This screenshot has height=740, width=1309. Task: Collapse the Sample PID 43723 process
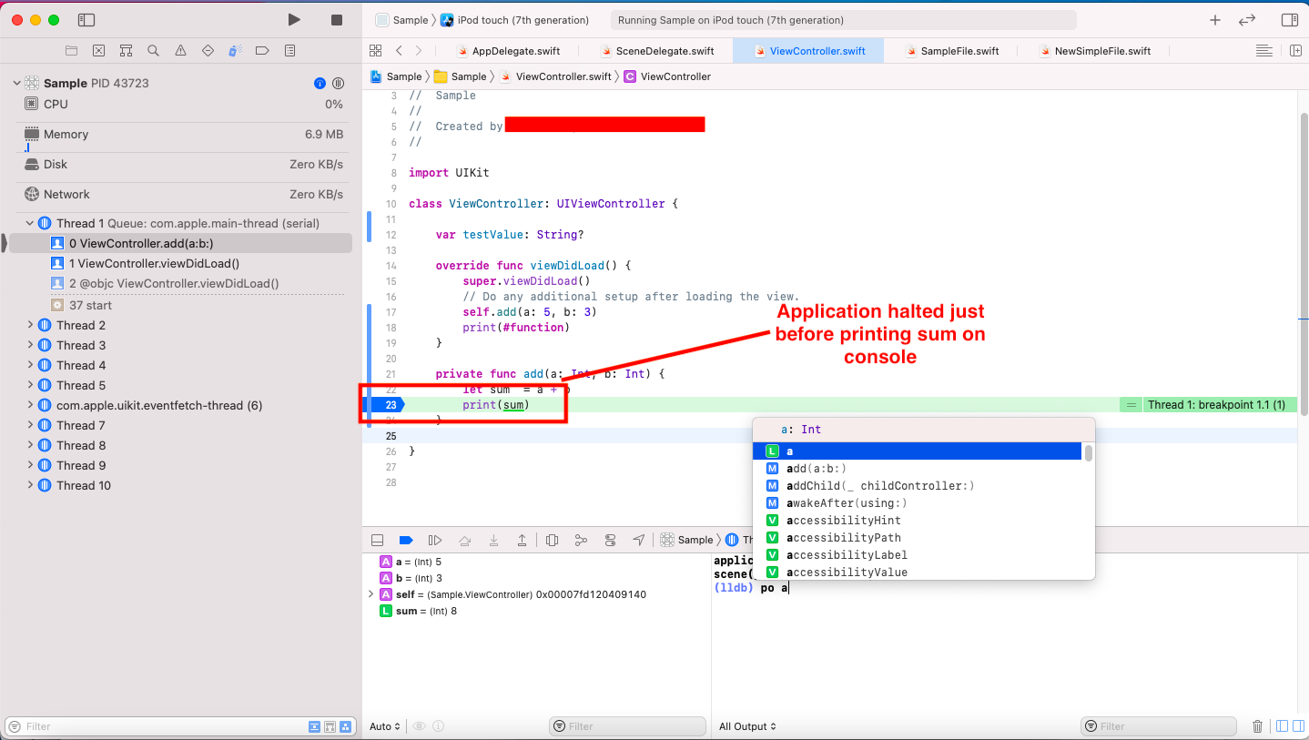pyautogui.click(x=16, y=83)
